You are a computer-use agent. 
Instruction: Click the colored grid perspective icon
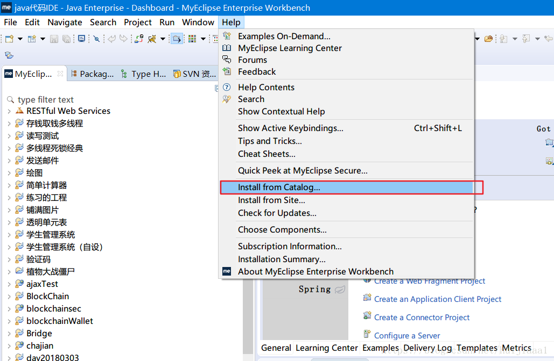coord(192,39)
